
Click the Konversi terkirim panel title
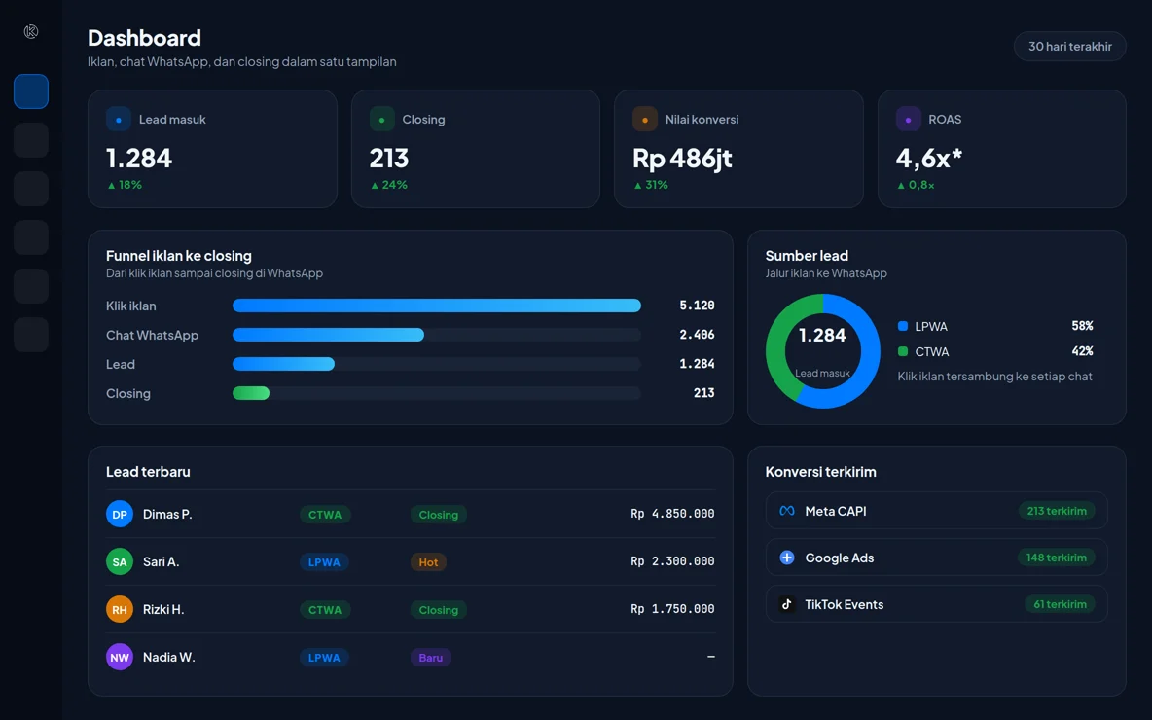point(820,472)
